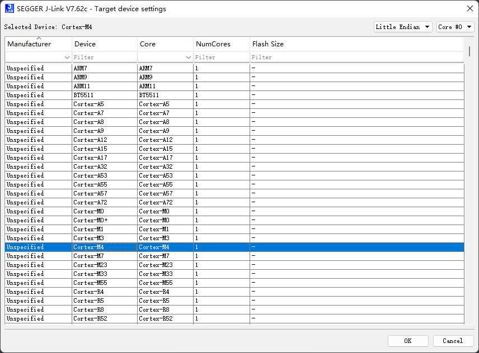Click the NumCores filter input field

(x=222, y=57)
